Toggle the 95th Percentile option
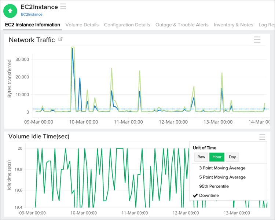275x220 pixels. 214,186
